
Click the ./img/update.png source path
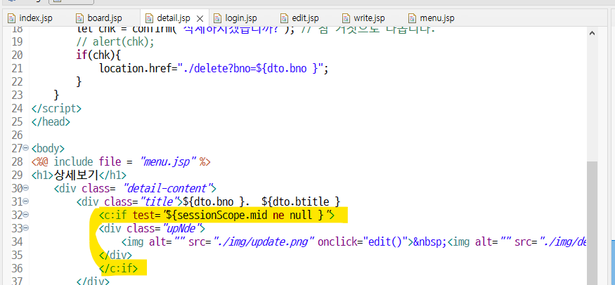265,241
